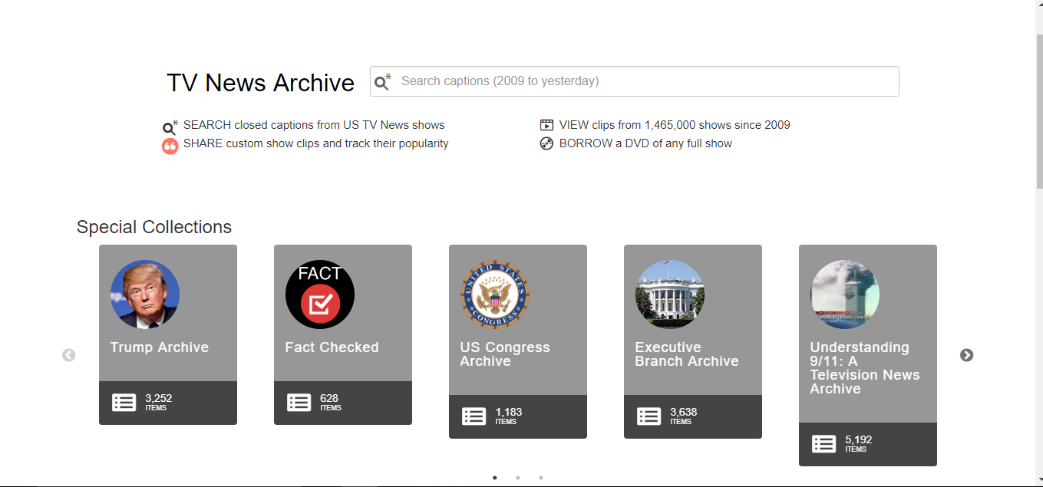This screenshot has width=1043, height=487.
Task: Click the VIEW clips video icon
Action: coord(546,125)
